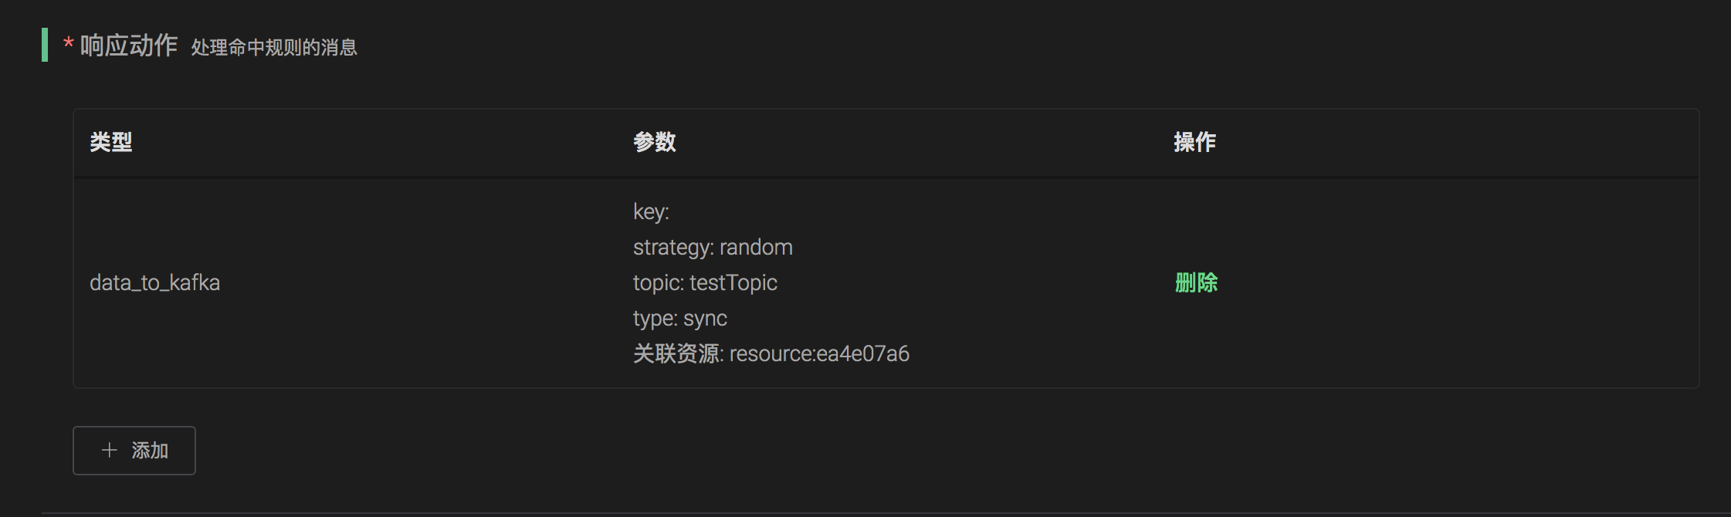Viewport: 1731px width, 517px height.
Task: Click the red required asterisk
Action: [x=69, y=43]
